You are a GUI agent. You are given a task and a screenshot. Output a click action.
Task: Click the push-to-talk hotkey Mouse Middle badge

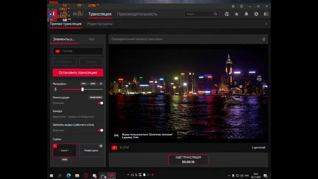click(96, 97)
